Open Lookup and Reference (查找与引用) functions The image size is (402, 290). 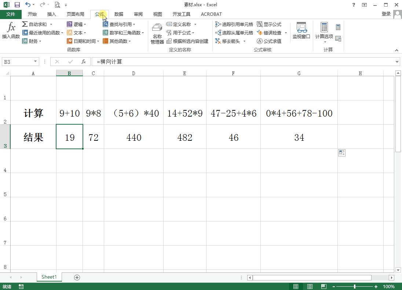119,24
